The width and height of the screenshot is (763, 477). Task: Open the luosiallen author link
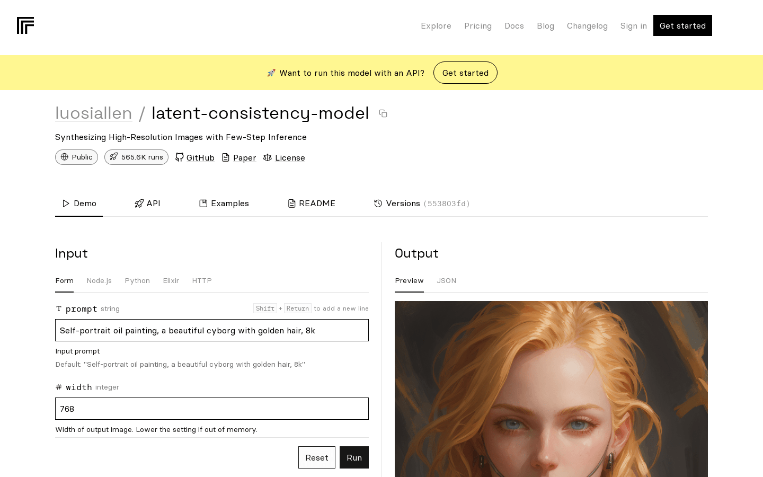(94, 113)
